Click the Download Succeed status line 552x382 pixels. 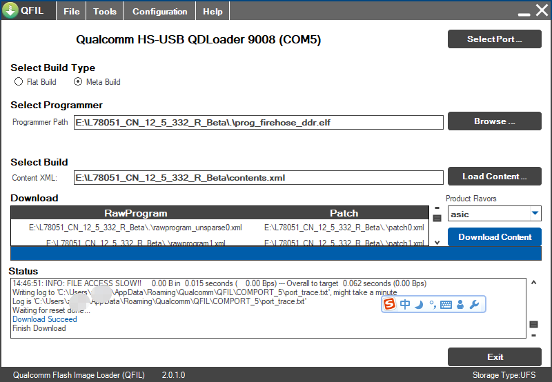tap(45, 319)
